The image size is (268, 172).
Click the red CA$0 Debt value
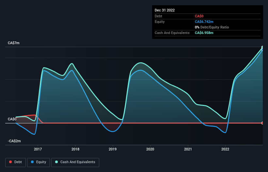point(199,16)
